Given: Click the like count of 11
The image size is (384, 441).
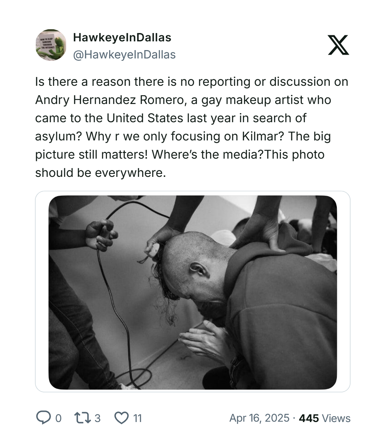Looking at the screenshot, I should click(137, 418).
